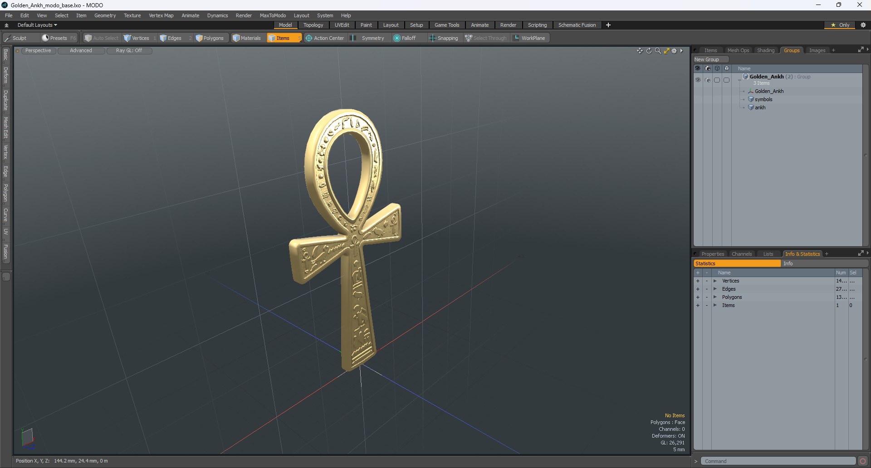Toggle render visibility of Golden_Ankh group
This screenshot has height=468, width=871.
point(707,80)
